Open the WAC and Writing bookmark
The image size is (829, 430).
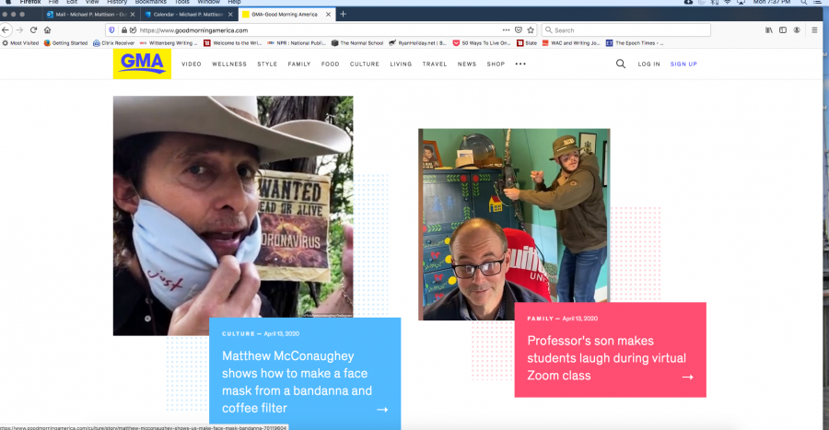(x=571, y=43)
